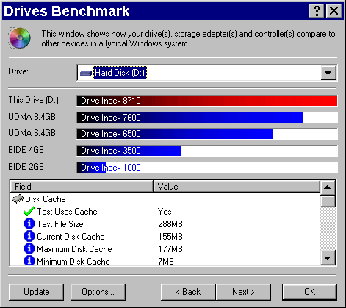Open the Options... dialog button
Image resolution: width=346 pixels, height=308 pixels.
98,292
